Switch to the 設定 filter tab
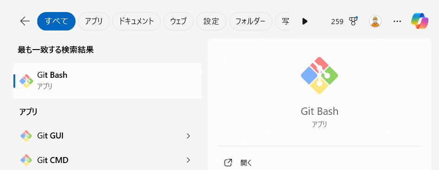 point(211,21)
